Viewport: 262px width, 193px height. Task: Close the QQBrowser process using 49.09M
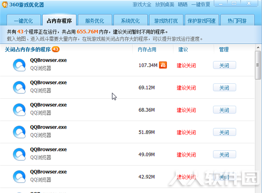(x=224, y=155)
